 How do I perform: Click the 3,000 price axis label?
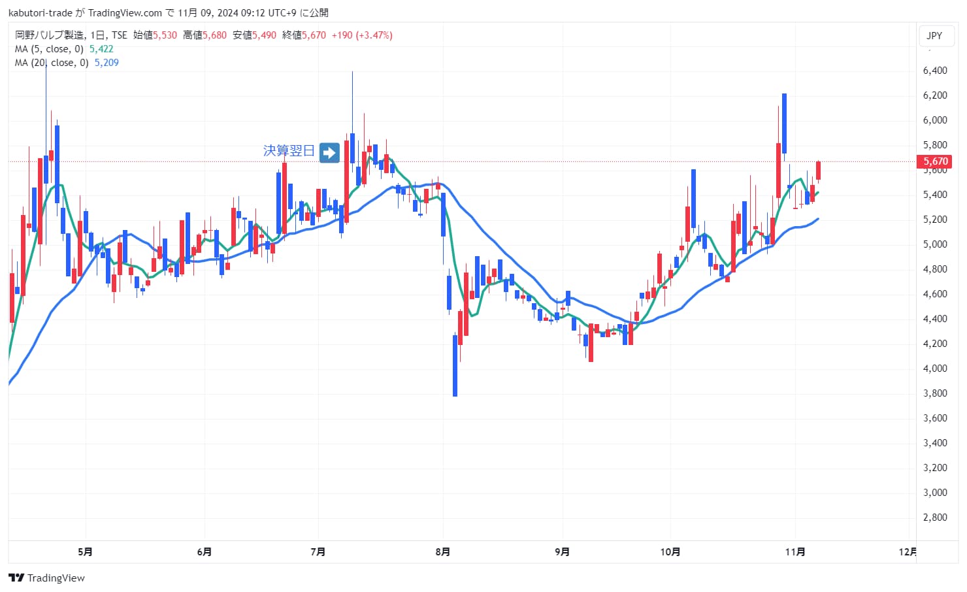[x=935, y=493]
